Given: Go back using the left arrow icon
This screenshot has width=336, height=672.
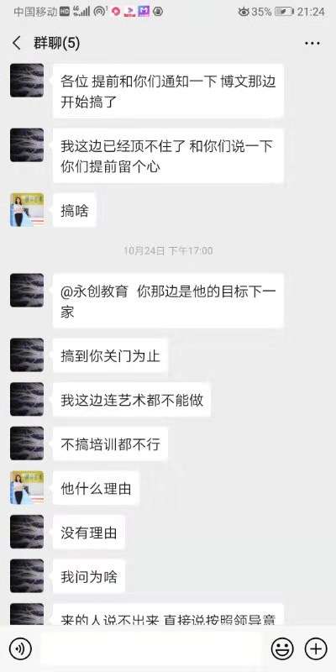Looking at the screenshot, I should (x=17, y=44).
